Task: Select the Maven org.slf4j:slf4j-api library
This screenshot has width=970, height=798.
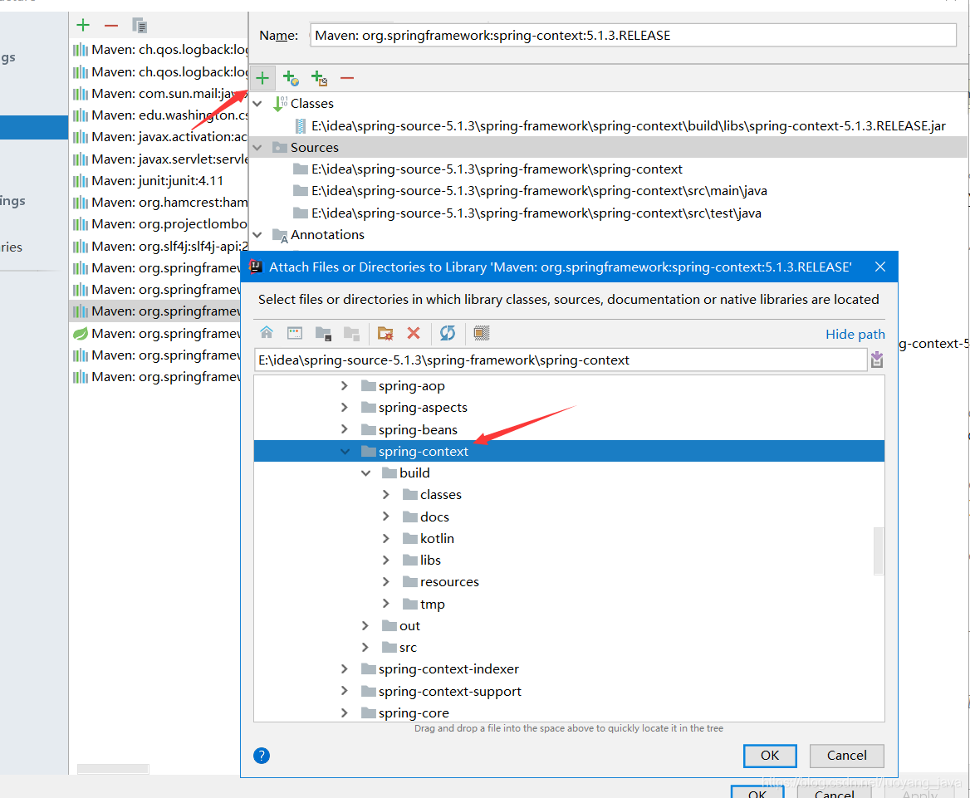Action: pyautogui.click(x=159, y=246)
